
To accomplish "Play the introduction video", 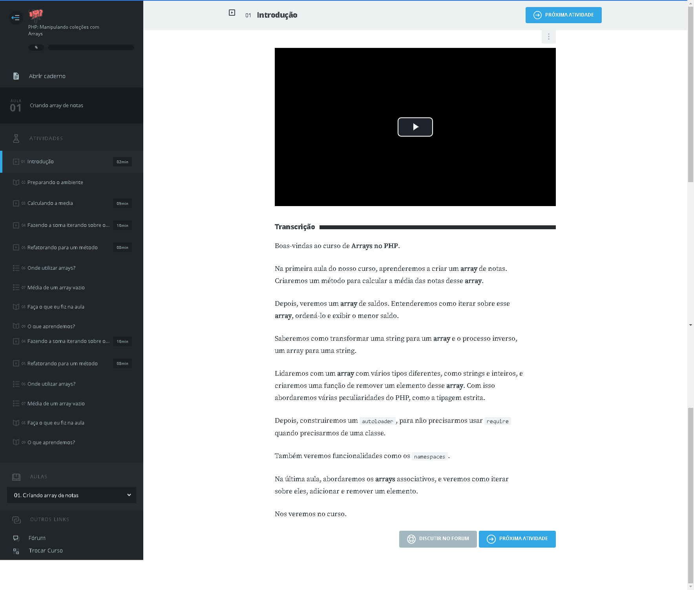I will click(415, 127).
